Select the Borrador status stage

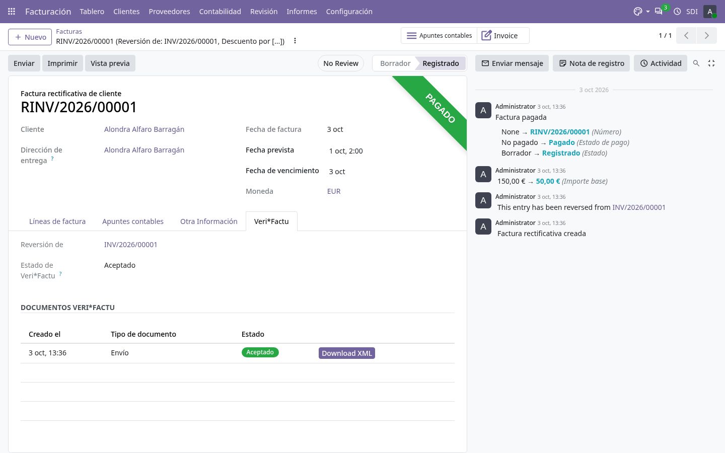pos(395,63)
